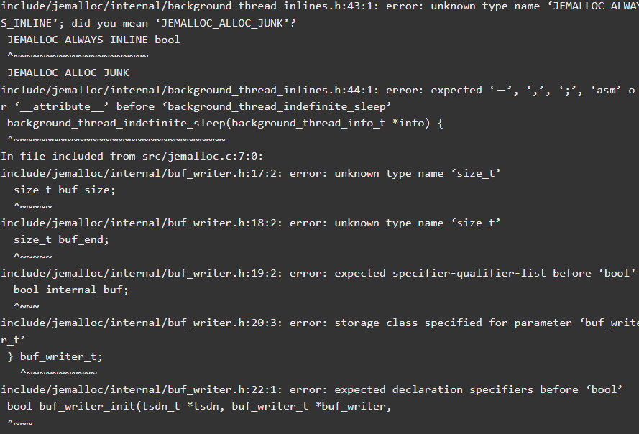Click the caret marker under buf_writer_t
The width and height of the screenshot is (639, 434).
pyautogui.click(x=59, y=373)
